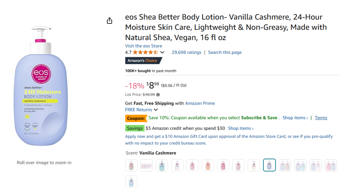Click the green Savings badge
The width and height of the screenshot is (343, 191).
(135, 128)
